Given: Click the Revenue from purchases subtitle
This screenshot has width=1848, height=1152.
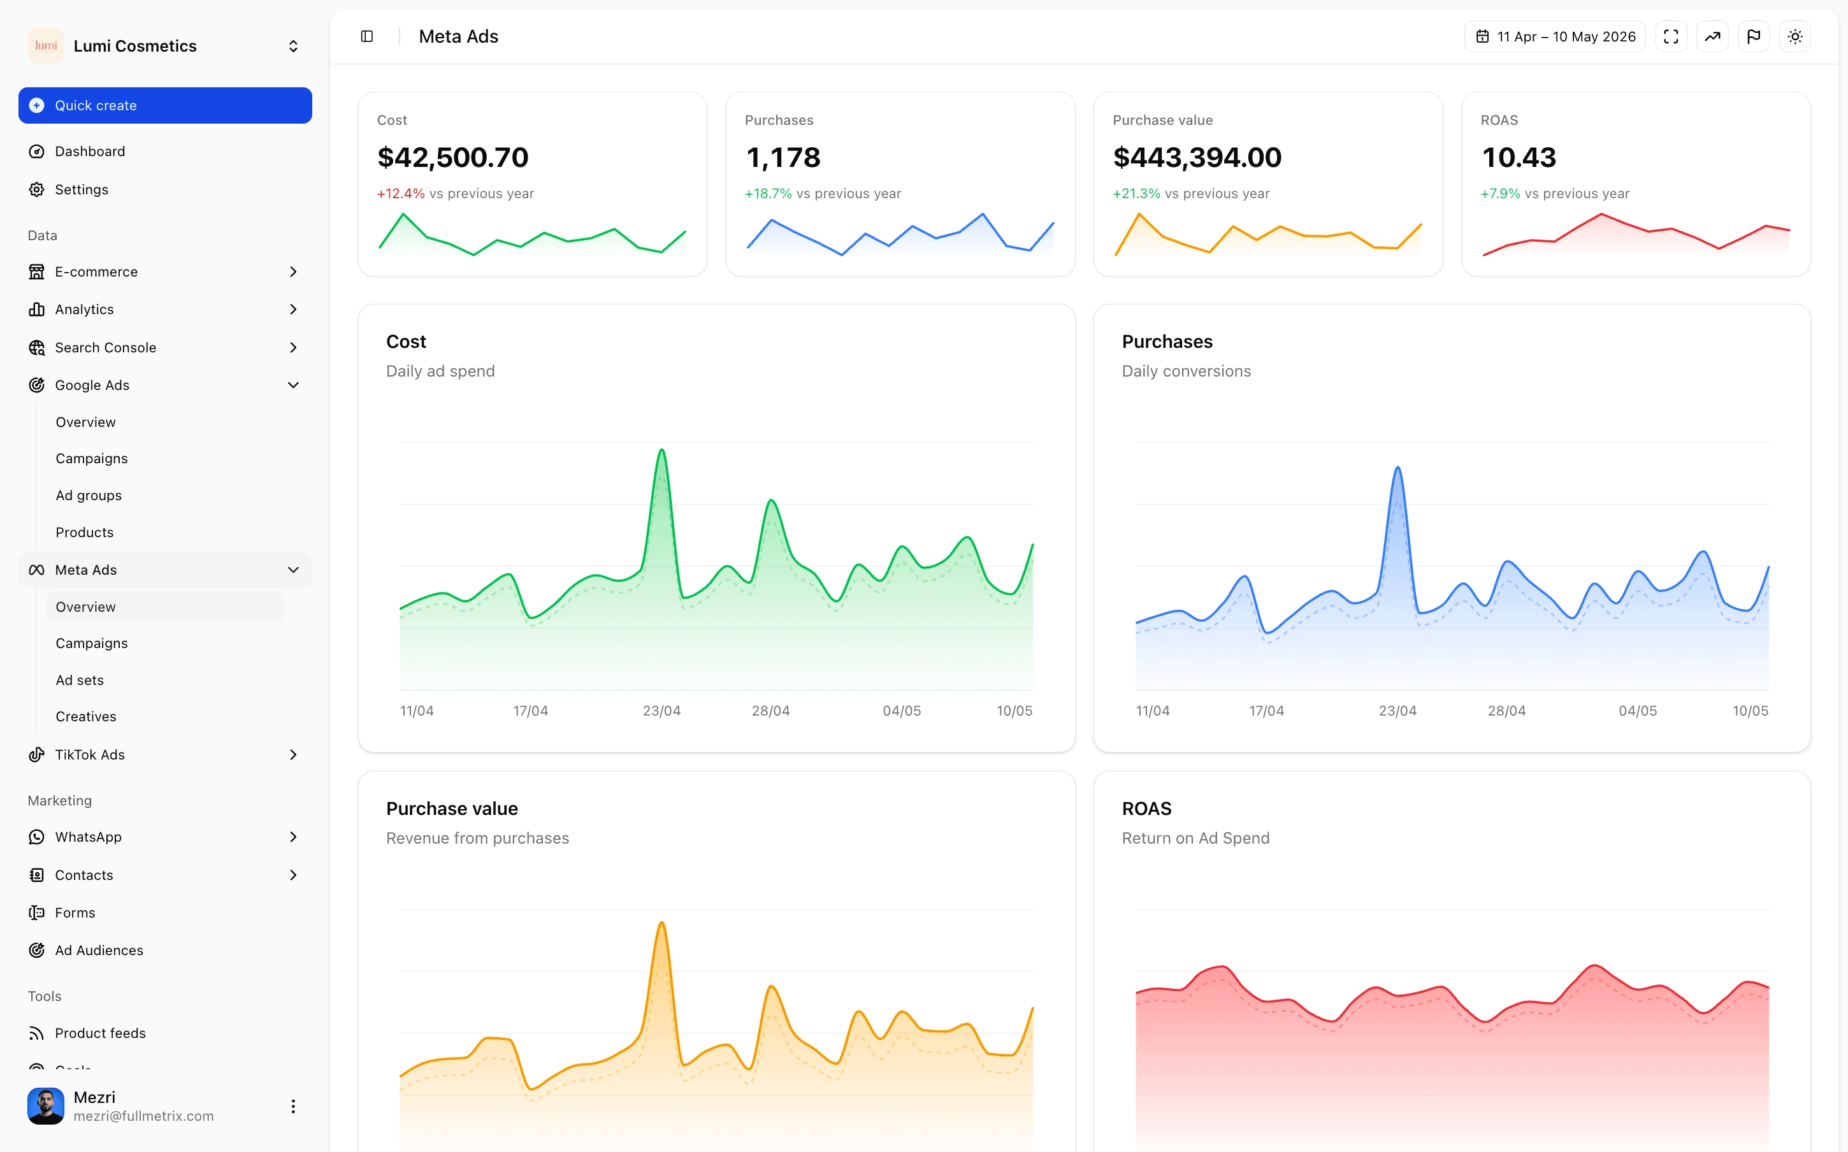Looking at the screenshot, I should pos(478,838).
